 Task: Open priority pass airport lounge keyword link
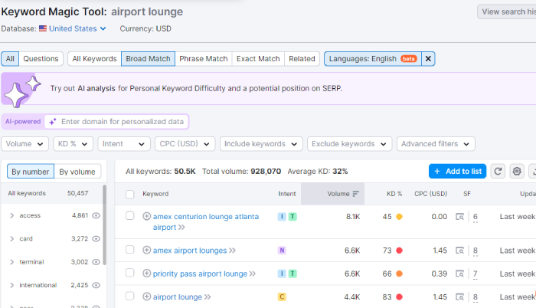pos(200,274)
